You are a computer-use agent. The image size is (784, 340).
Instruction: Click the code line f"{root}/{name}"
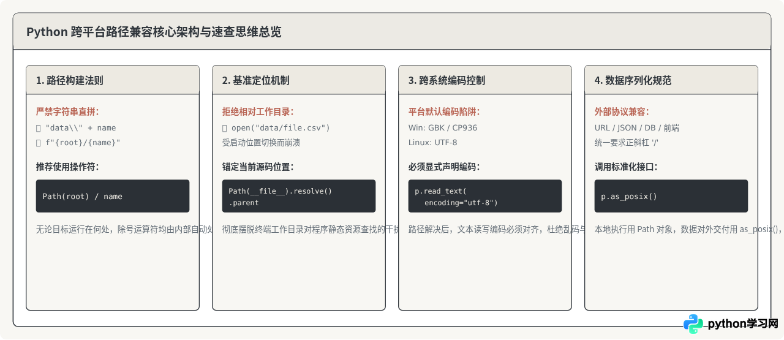[x=78, y=143]
